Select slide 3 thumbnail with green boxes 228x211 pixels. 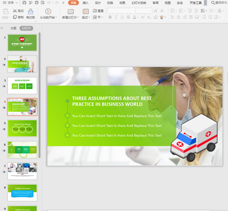click(22, 86)
